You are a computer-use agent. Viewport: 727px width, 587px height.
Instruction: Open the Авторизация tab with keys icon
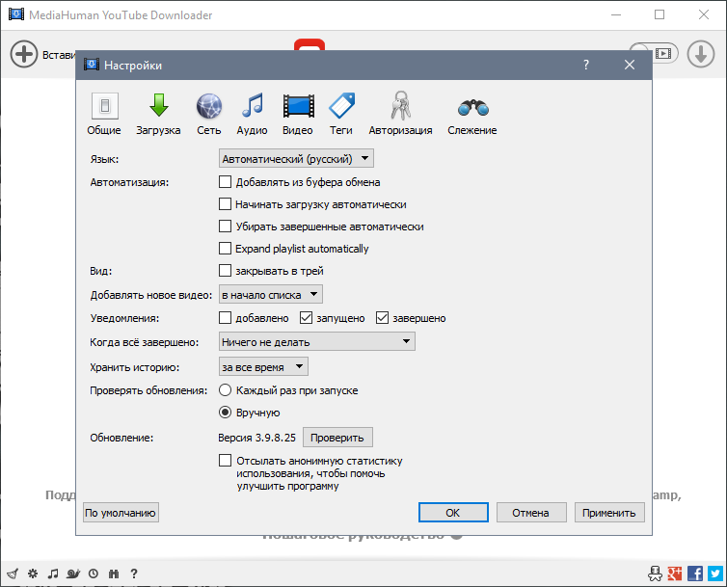pos(400,114)
